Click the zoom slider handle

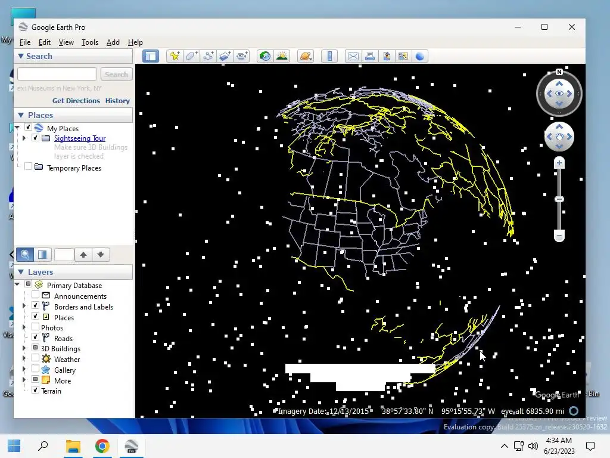coord(559,199)
